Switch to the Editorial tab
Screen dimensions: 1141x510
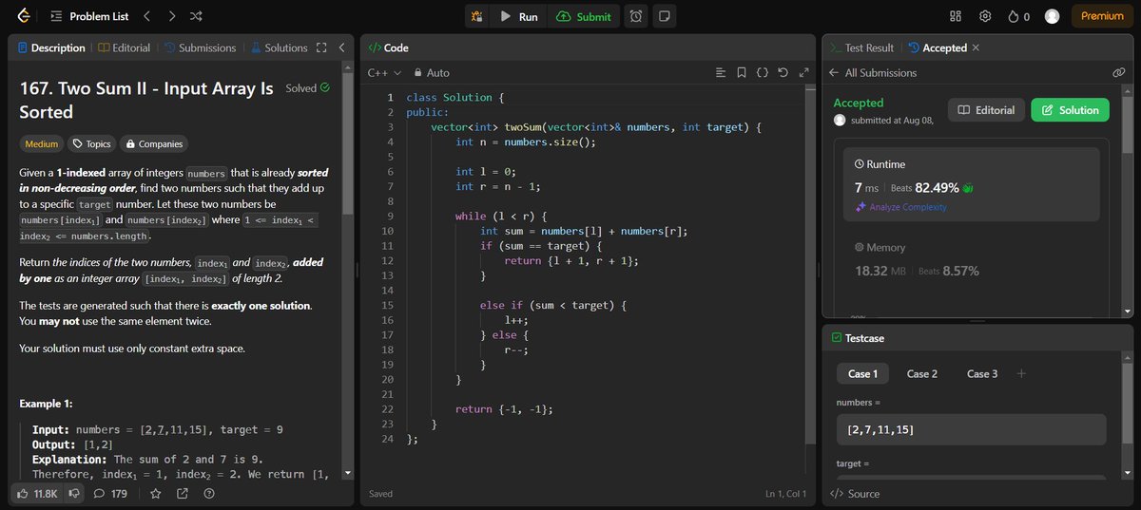(x=124, y=47)
